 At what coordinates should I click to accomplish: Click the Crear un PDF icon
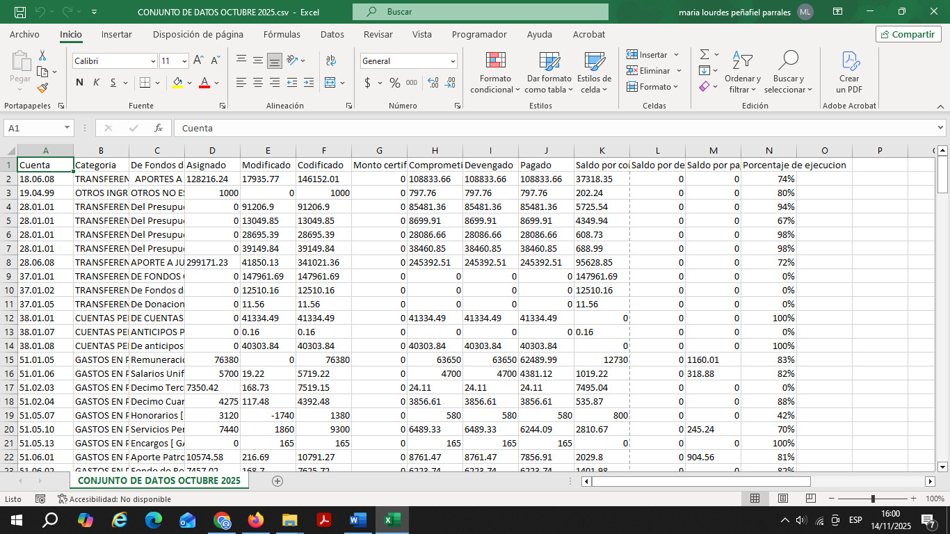point(849,63)
